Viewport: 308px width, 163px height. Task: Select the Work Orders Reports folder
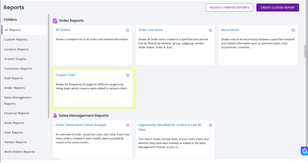(20, 152)
